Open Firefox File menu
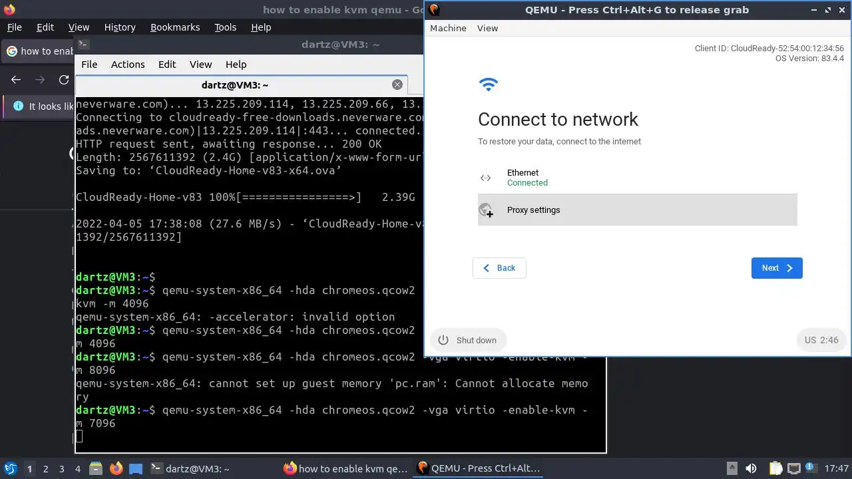 [14, 27]
